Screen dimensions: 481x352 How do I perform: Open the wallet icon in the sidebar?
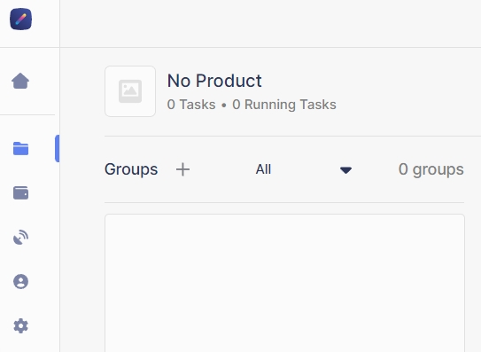[x=21, y=193]
